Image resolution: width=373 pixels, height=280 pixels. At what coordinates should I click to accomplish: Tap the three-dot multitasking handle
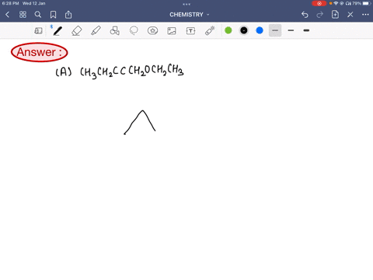coord(186,4)
